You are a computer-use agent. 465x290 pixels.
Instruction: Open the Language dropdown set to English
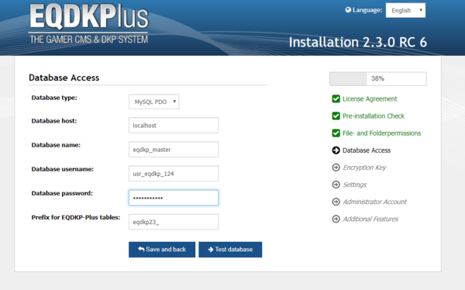point(405,10)
